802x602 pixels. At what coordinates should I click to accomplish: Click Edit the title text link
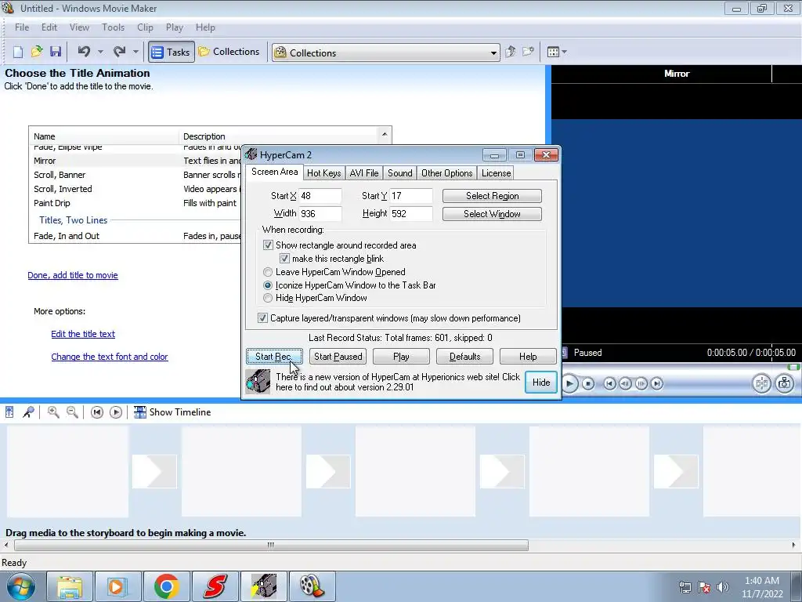pos(83,334)
